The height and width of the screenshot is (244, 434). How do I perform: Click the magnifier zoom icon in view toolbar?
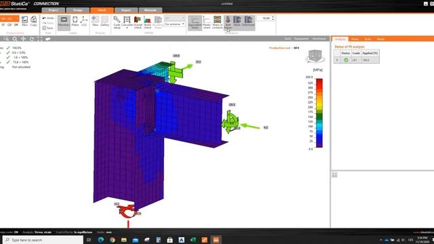click(x=15, y=39)
